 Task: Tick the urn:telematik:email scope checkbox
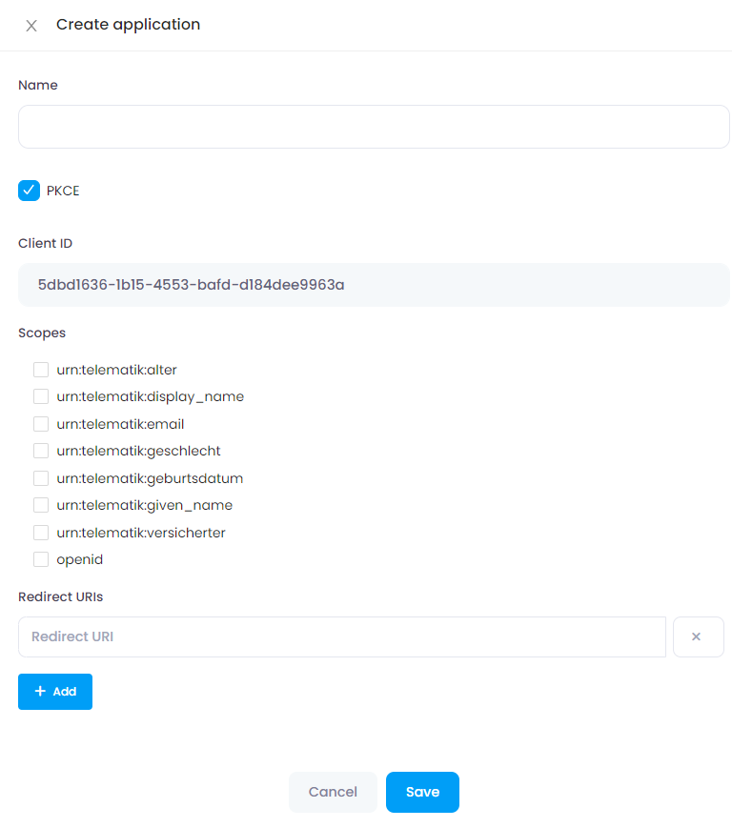click(41, 424)
